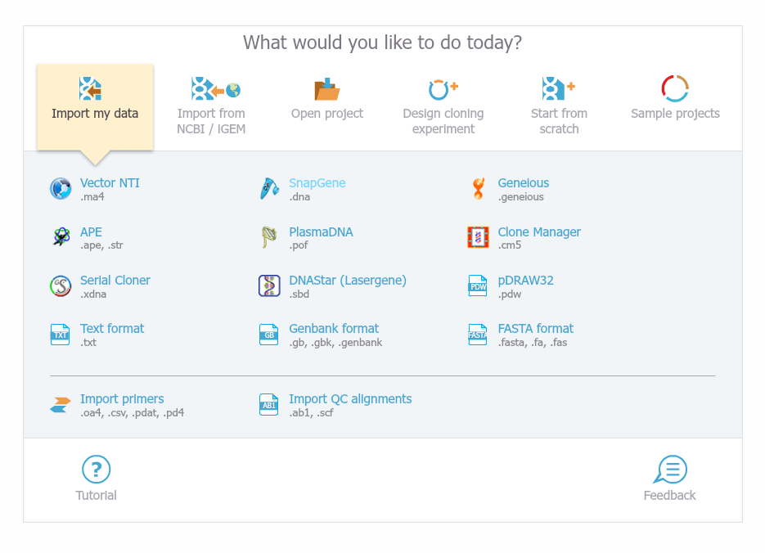Click the pDRAW32 PDW file icon
This screenshot has height=553, width=765.
[478, 286]
